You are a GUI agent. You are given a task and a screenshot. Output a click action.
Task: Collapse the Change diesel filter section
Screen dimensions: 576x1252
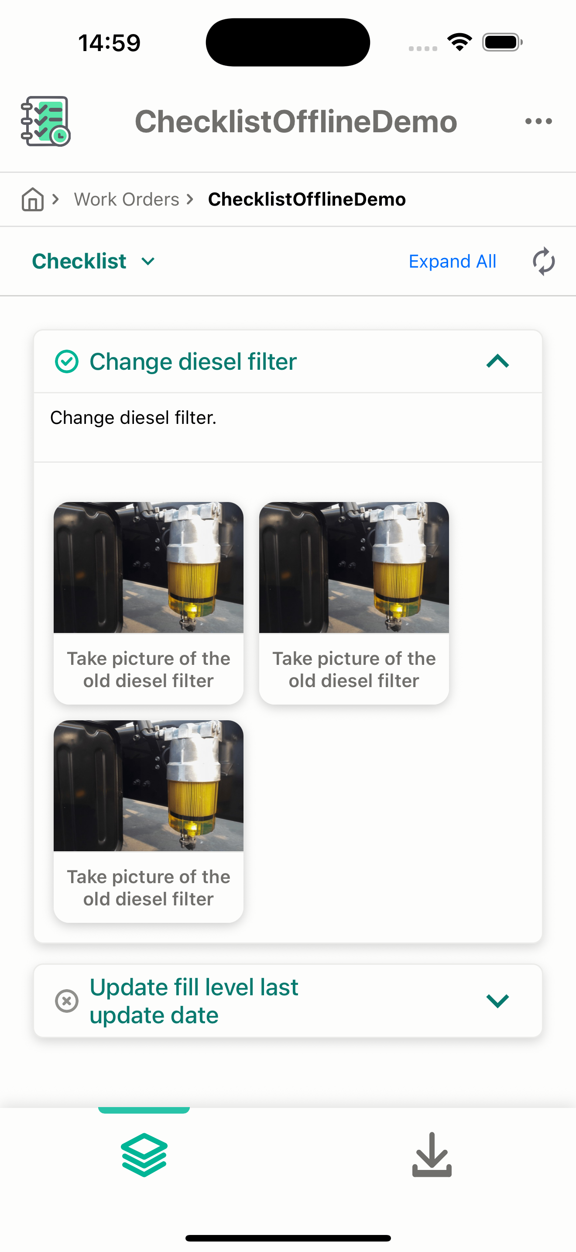point(497,361)
